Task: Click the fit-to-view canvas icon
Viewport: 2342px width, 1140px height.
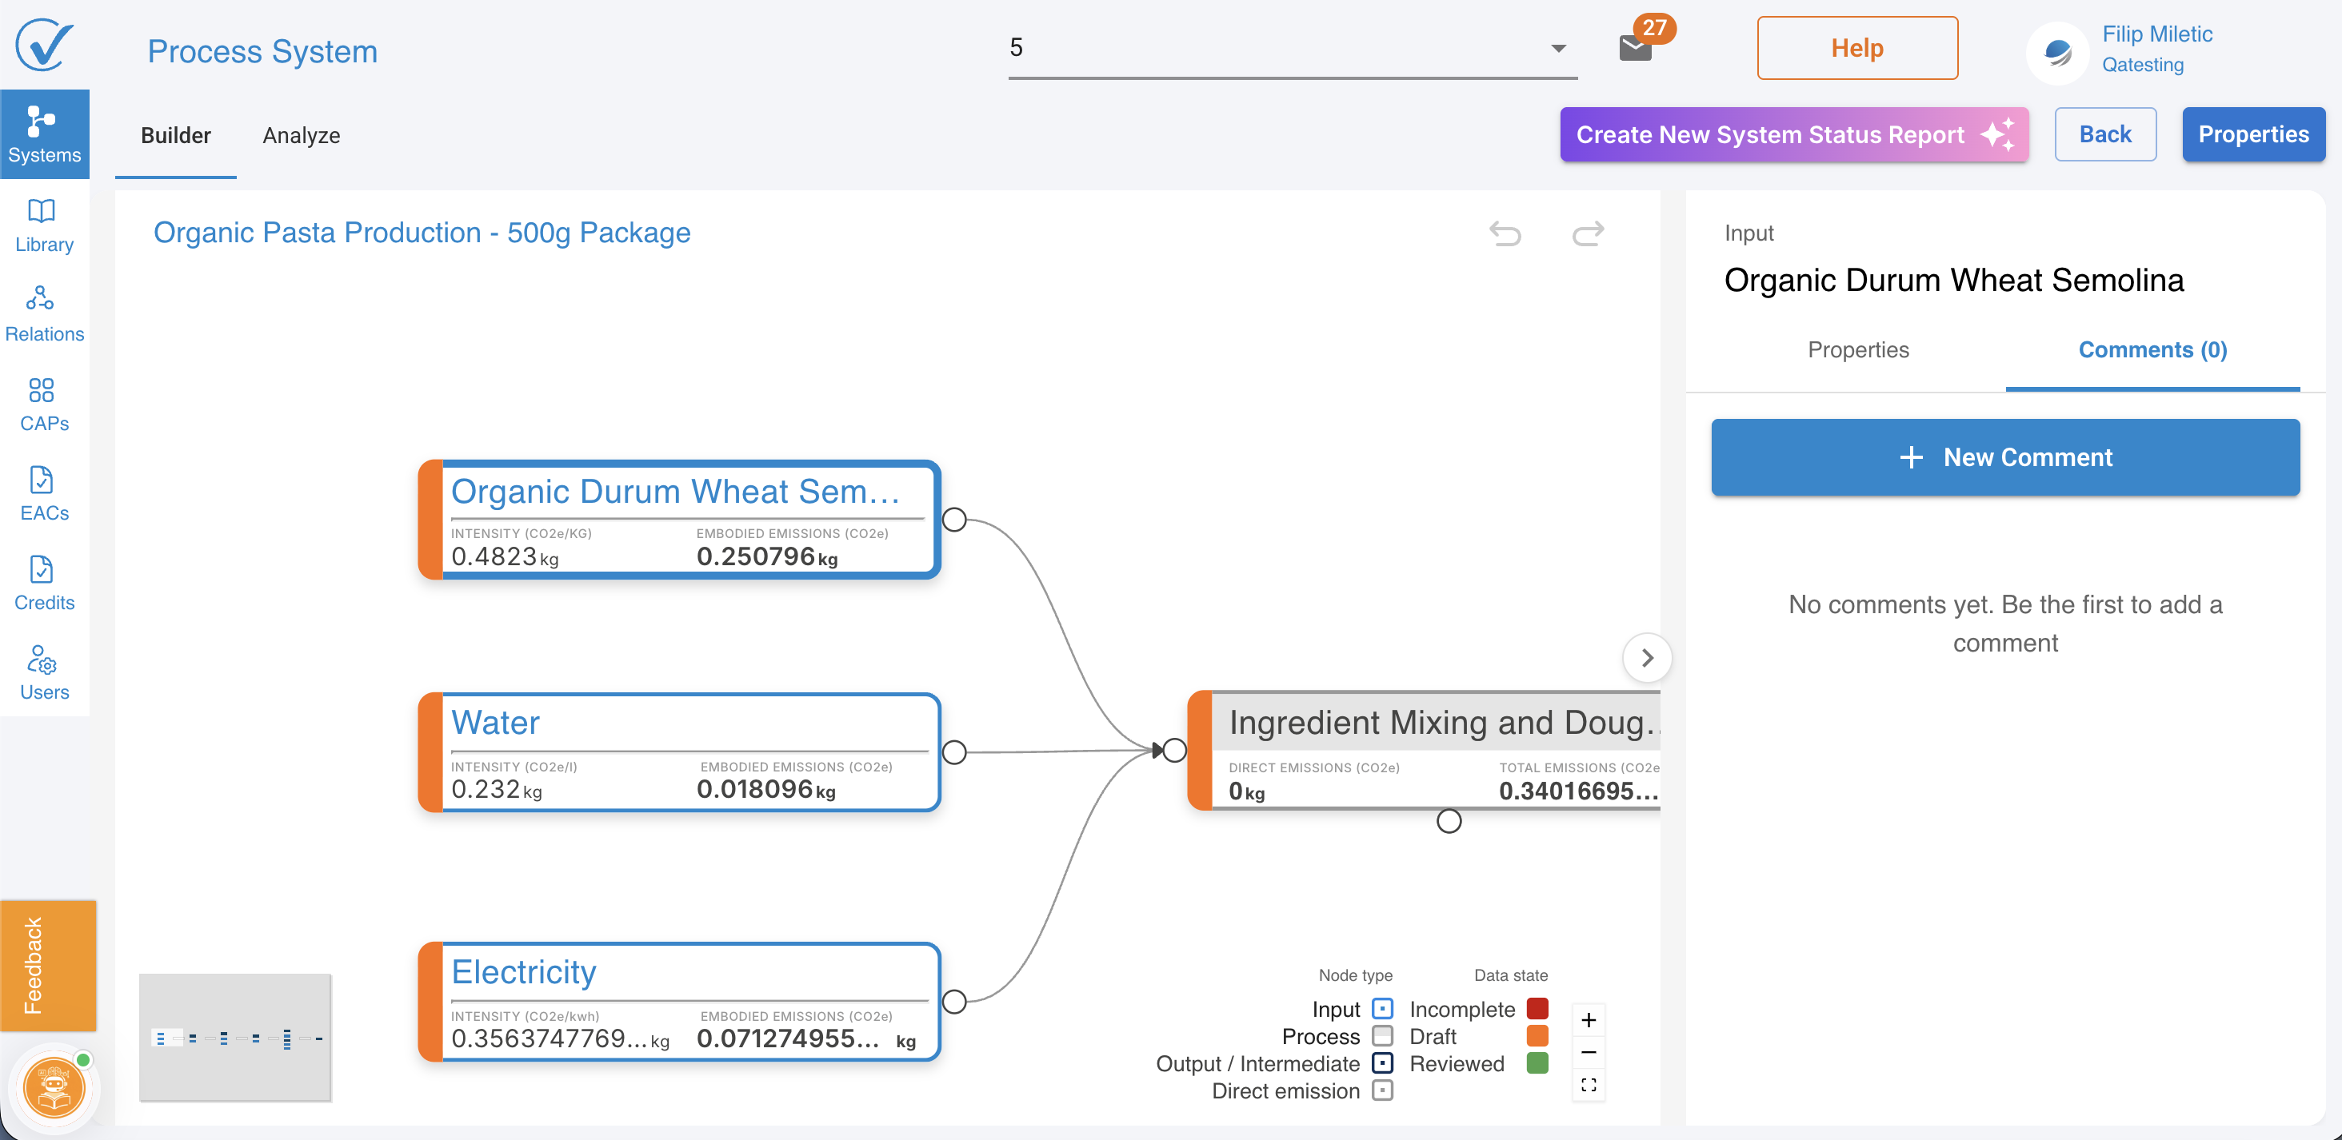Action: coord(1589,1085)
